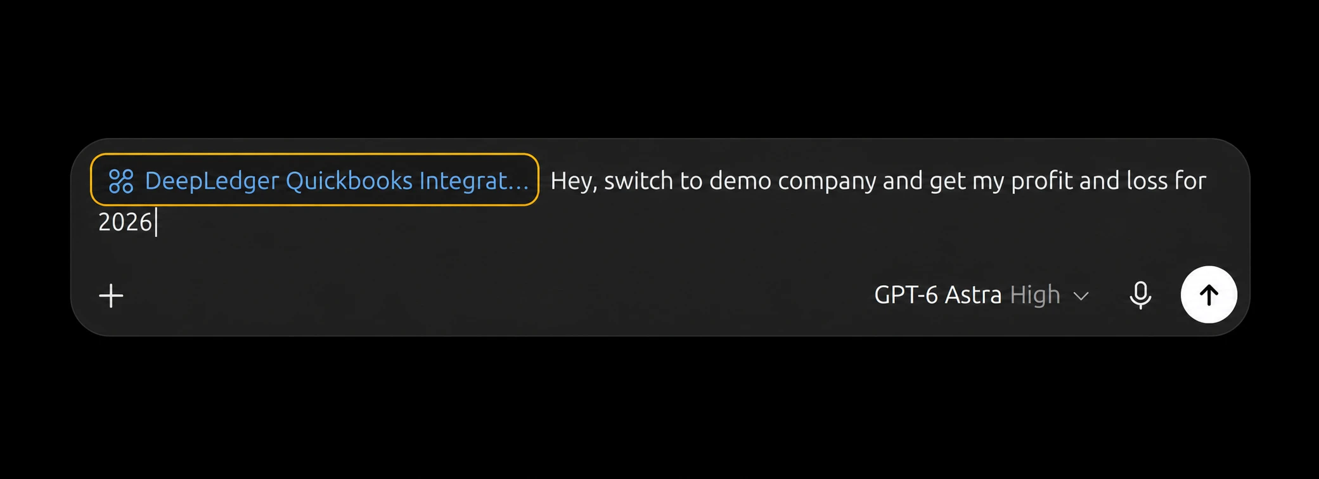Image resolution: width=1319 pixels, height=479 pixels.
Task: Open the GPT-6 Astra High model dropdown
Action: [x=981, y=295]
